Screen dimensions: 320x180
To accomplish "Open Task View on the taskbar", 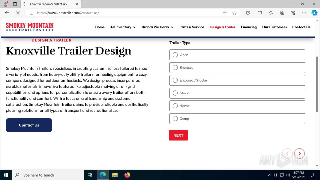I will click(x=90, y=175).
